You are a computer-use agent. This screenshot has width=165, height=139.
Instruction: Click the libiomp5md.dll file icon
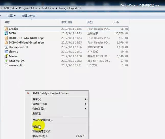[x=6, y=47]
